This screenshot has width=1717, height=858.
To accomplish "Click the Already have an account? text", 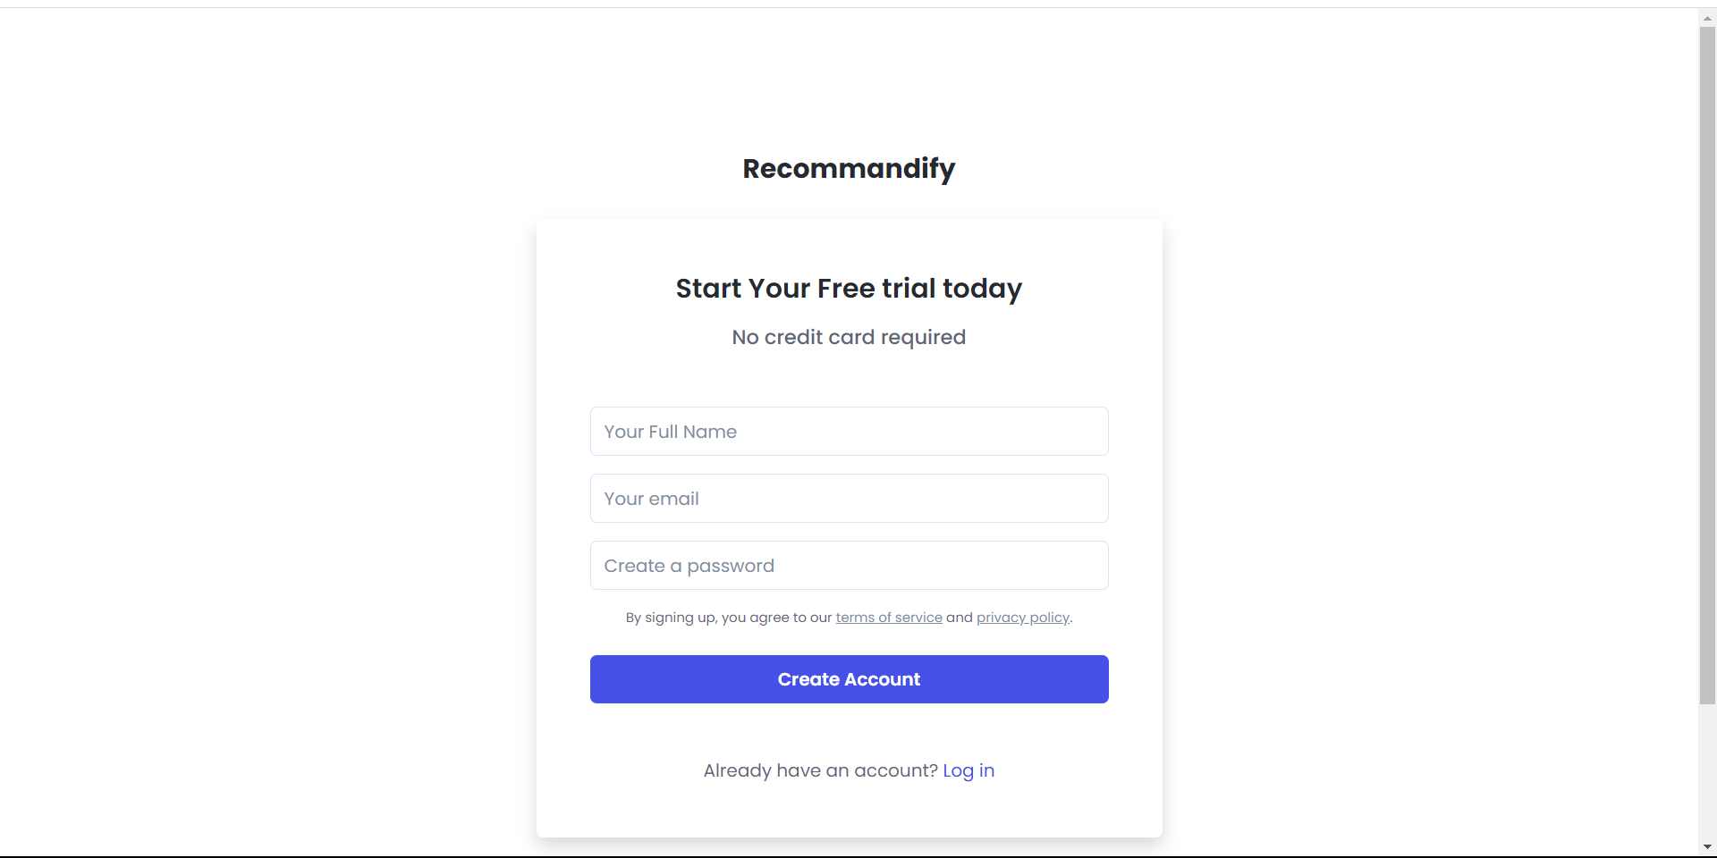I will point(820,770).
